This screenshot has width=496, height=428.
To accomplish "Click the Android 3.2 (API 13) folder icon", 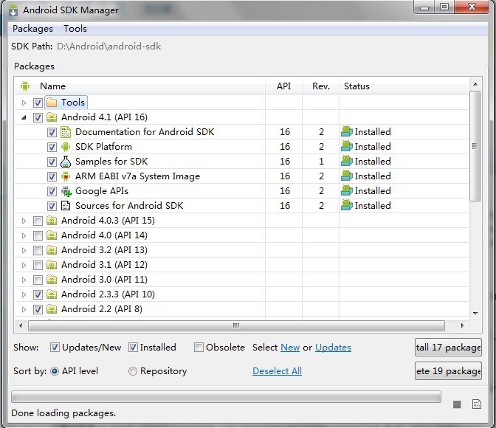I will coord(52,250).
